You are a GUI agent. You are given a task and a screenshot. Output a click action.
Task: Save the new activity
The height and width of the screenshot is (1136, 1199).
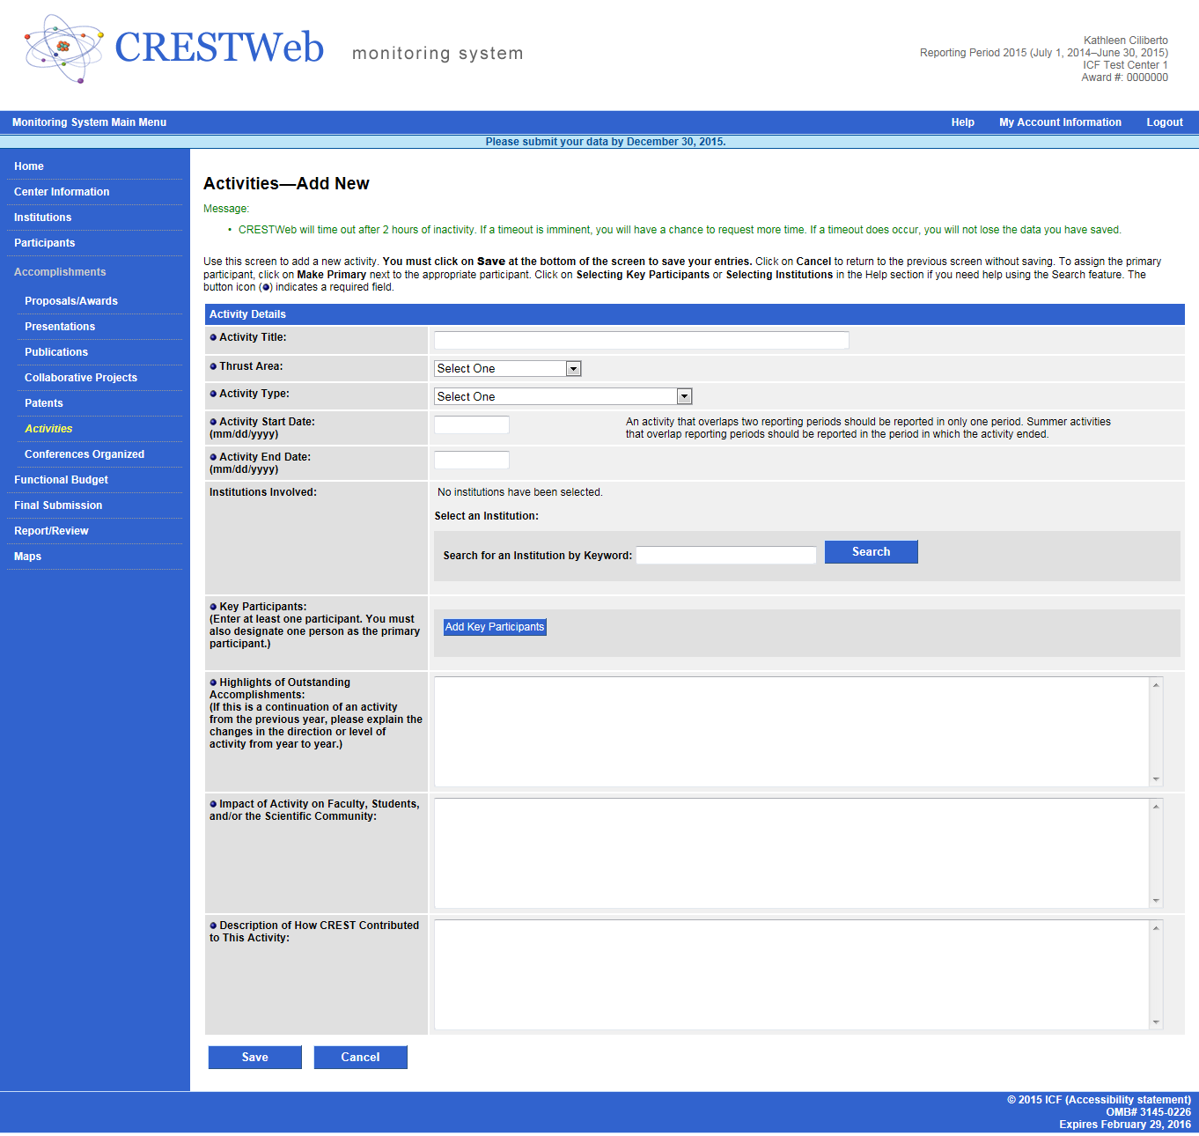255,1058
